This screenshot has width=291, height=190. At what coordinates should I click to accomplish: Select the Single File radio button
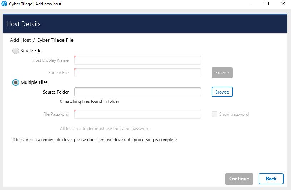pyautogui.click(x=16, y=51)
